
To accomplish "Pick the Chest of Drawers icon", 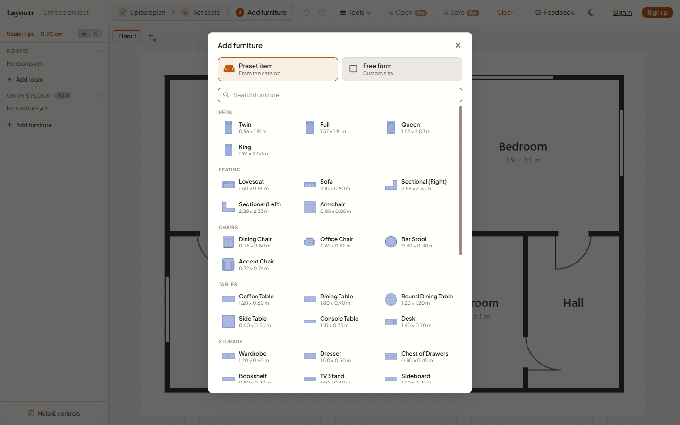I will click(x=391, y=357).
